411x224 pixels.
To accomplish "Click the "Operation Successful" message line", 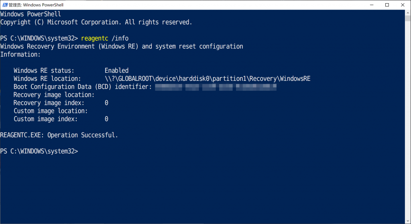I will pyautogui.click(x=59, y=135).
